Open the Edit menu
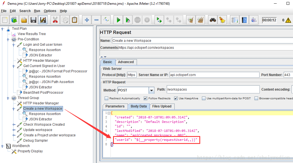293x163 pixels. point(13,11)
